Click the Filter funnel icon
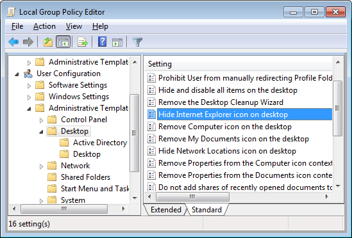Screen dimensions: 352x238 tap(137, 42)
